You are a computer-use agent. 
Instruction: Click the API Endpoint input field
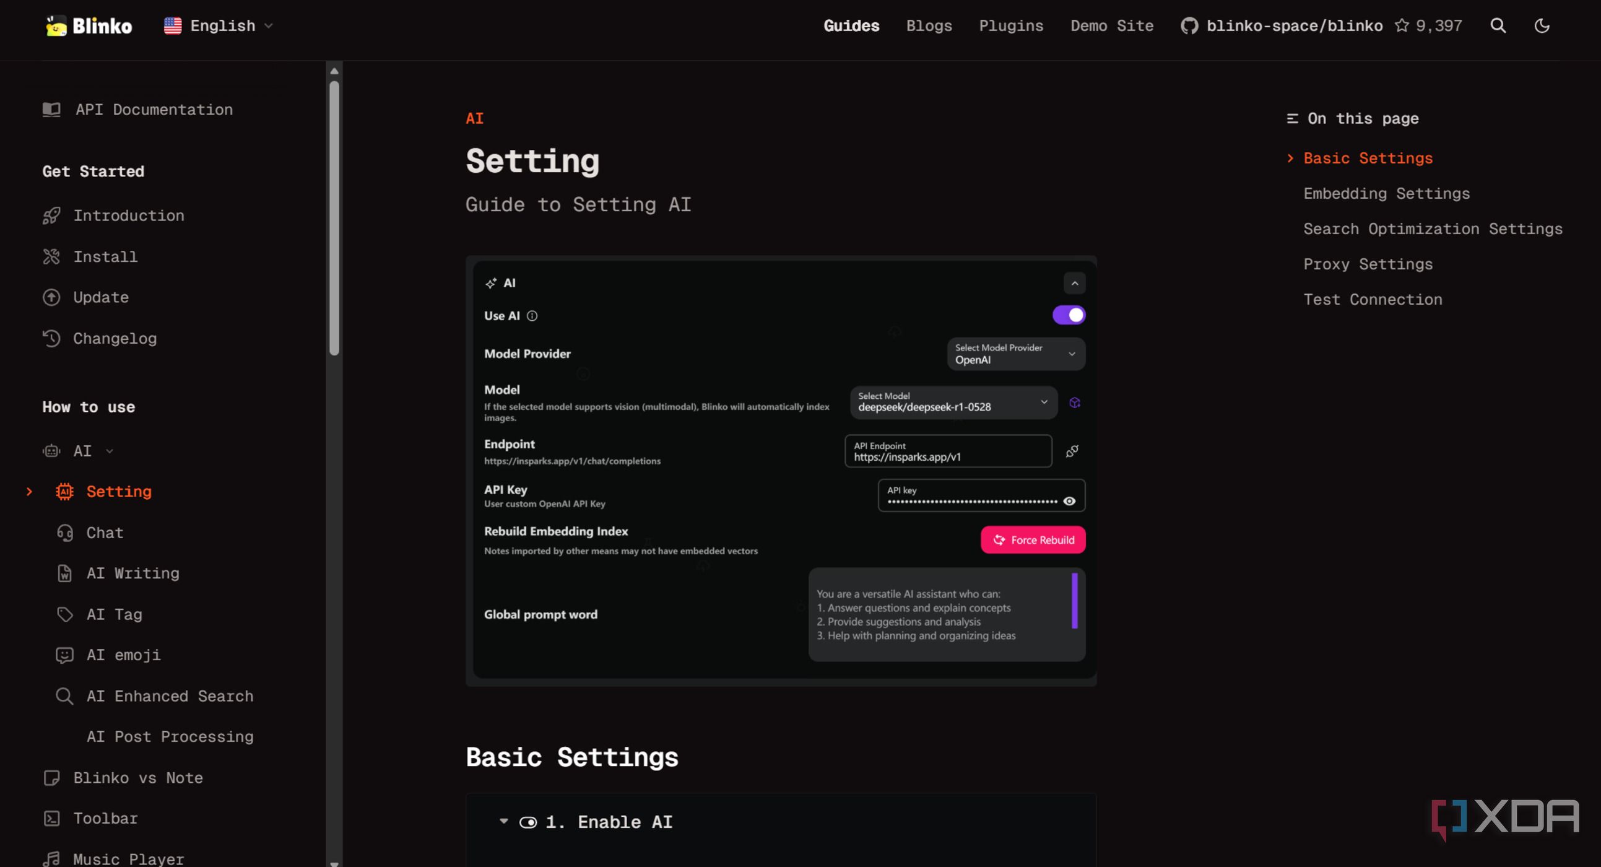coord(948,451)
